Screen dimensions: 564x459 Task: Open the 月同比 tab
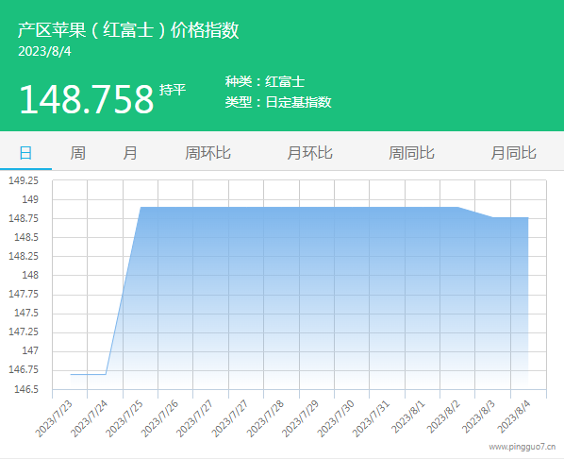point(513,153)
